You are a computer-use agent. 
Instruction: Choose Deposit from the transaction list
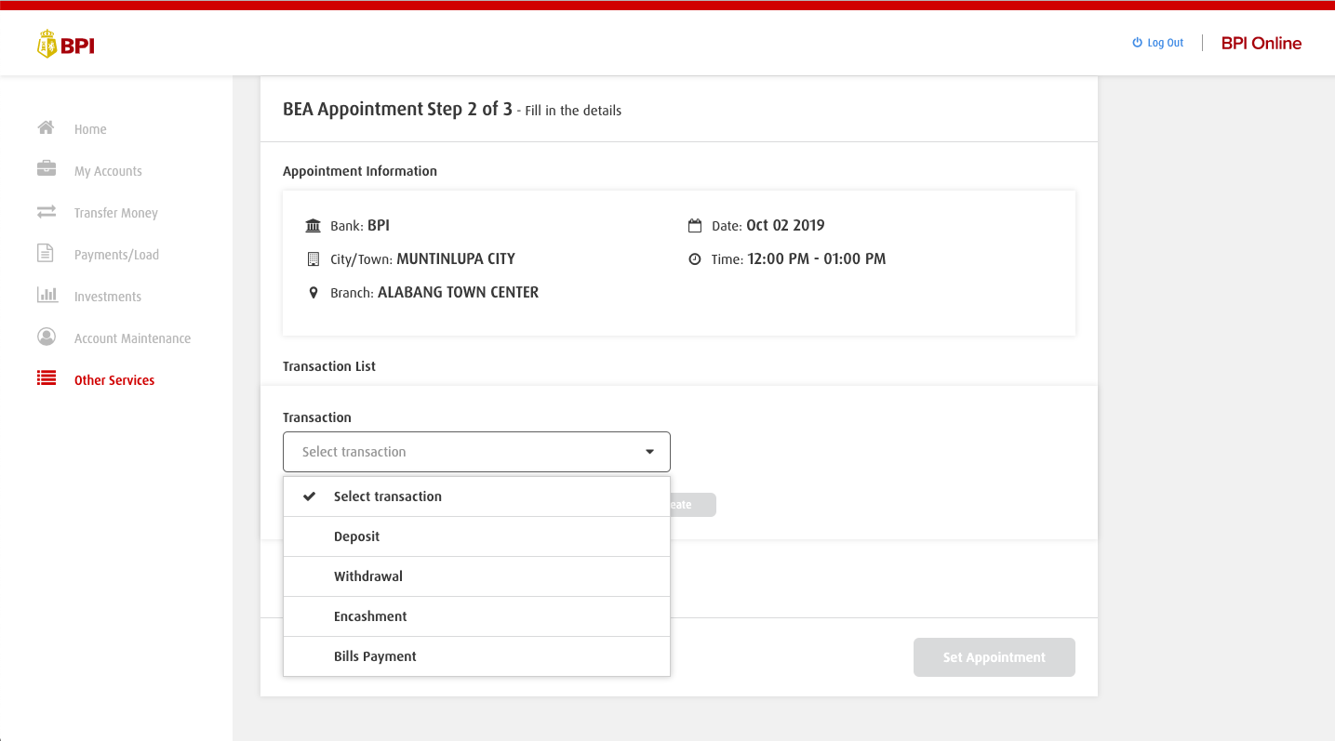coord(476,536)
